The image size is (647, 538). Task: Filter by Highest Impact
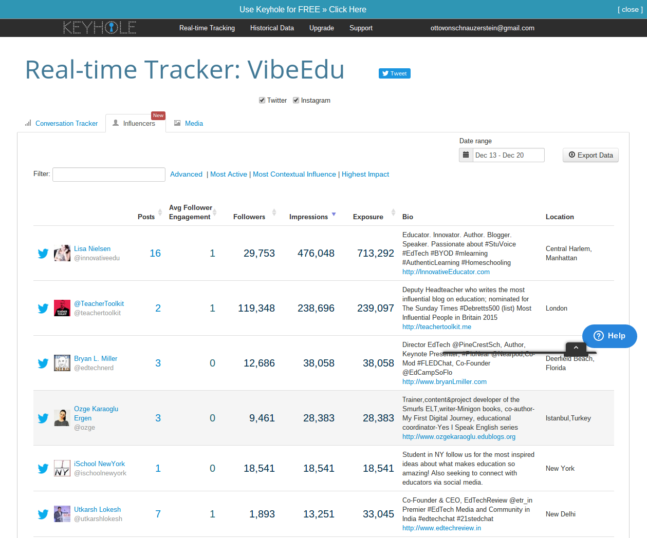365,175
